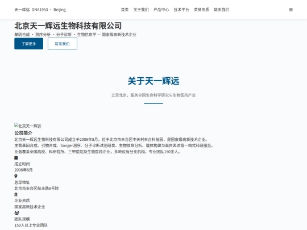
Task: Click the 北京天一辉远生物科技有限公司 headline
Action: coord(68,26)
